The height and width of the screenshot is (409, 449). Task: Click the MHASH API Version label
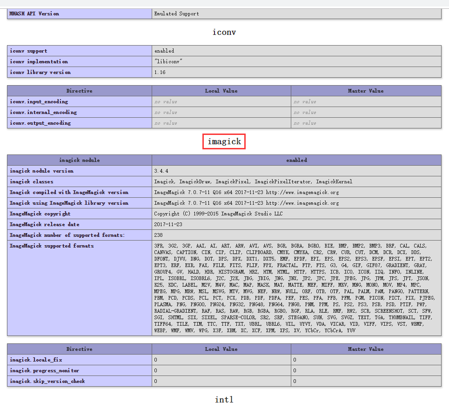click(x=34, y=13)
